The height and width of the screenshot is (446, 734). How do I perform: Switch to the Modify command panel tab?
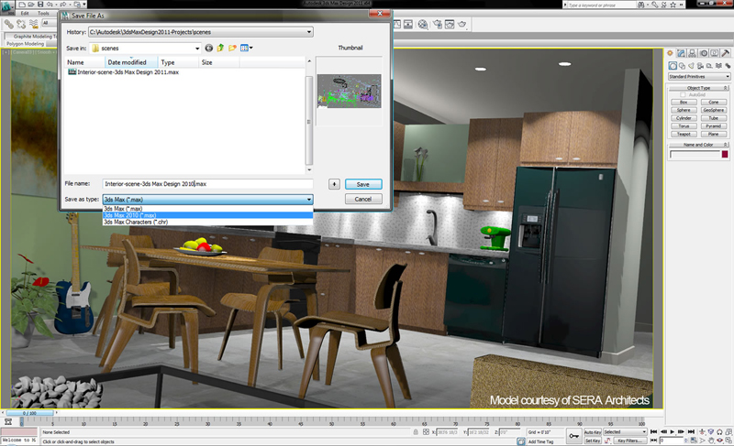coord(681,53)
